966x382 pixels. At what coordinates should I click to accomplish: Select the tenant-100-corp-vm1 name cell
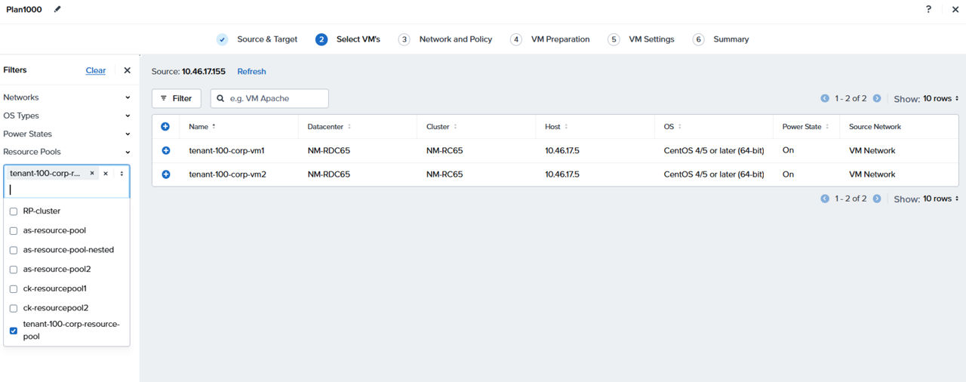[x=226, y=151]
